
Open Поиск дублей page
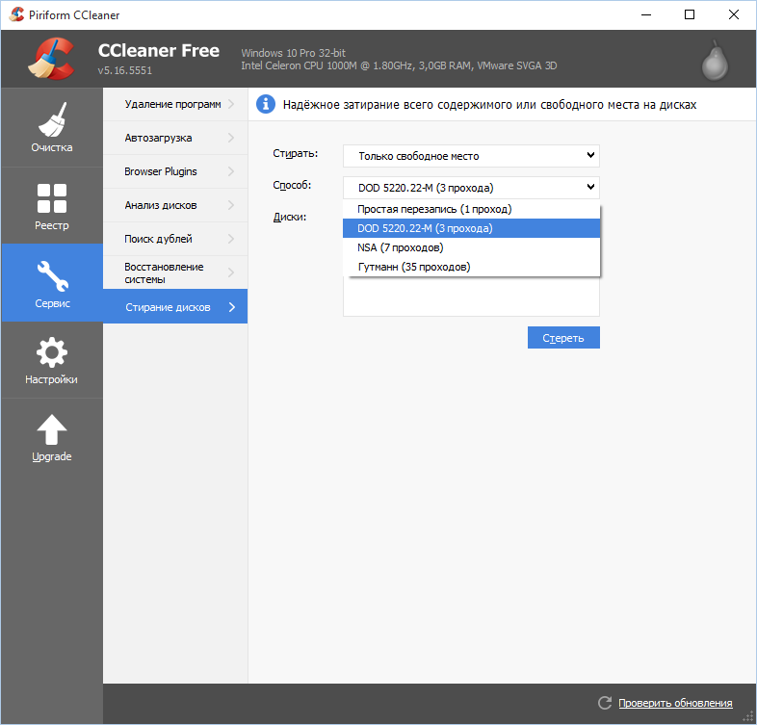[x=175, y=239]
